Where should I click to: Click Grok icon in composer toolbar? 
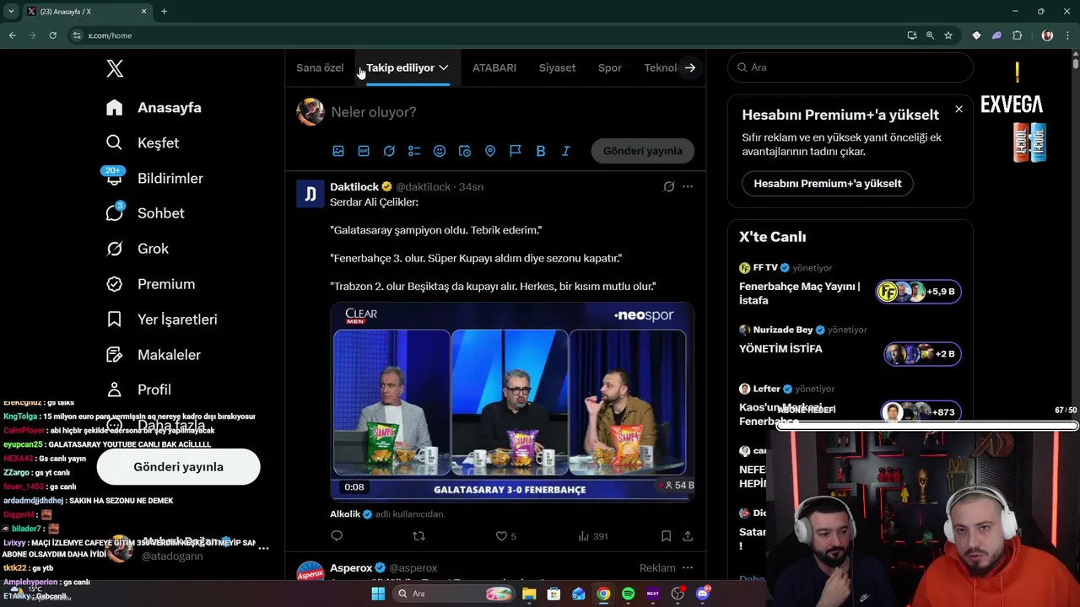(389, 151)
